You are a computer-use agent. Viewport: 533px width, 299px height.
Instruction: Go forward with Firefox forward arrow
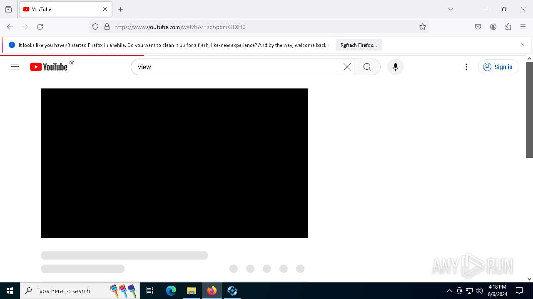click(x=25, y=27)
